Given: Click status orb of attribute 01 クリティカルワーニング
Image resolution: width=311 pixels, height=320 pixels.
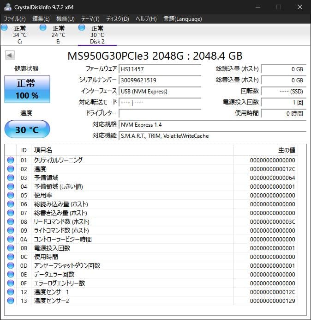Looking at the screenshot, I should (11, 160).
